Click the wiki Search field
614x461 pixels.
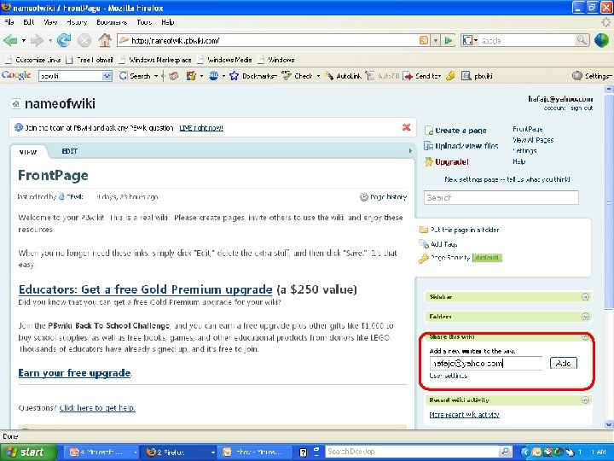tap(501, 197)
